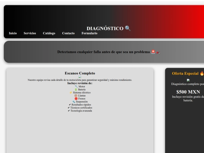Click the Suspensión list item text

tap(82, 102)
